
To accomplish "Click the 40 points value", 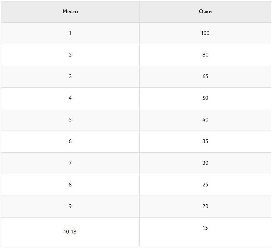I will pos(205,120).
